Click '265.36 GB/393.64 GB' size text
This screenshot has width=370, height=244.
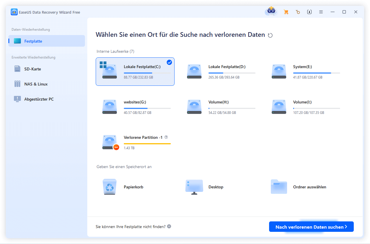tap(224, 77)
